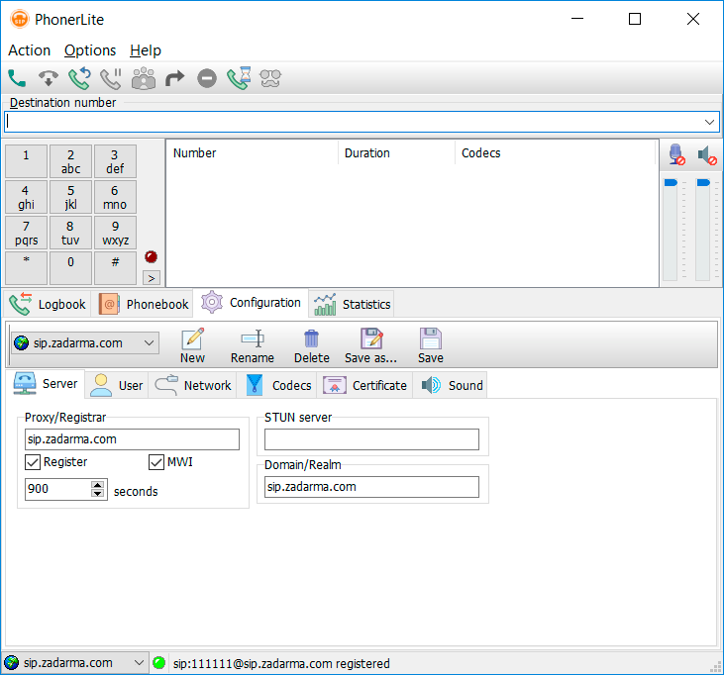Open the Codecs sub-tab
724x675 pixels.
tap(277, 385)
